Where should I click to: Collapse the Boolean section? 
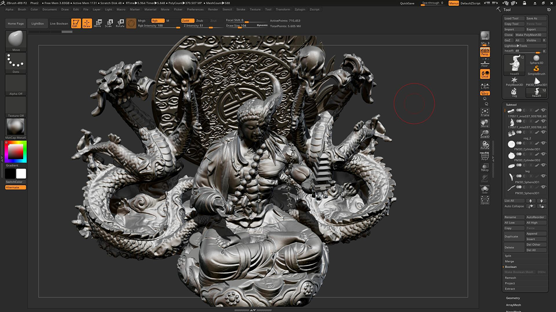511,267
